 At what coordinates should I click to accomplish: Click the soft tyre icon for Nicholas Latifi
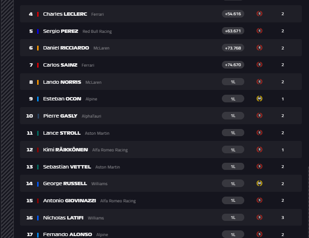point(259,218)
